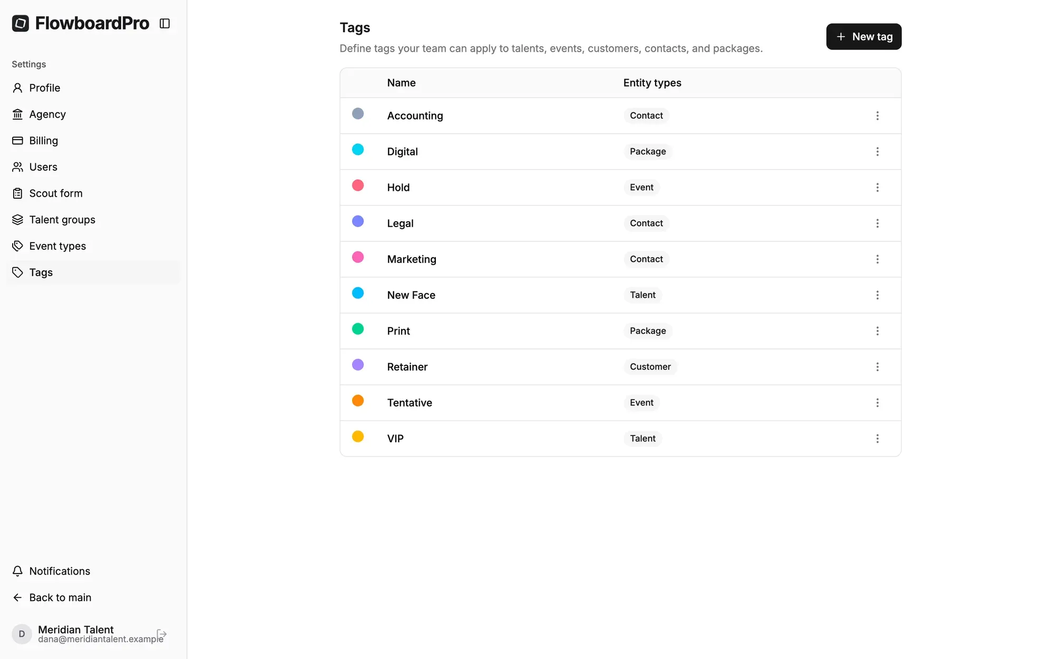Viewport: 1054px width, 659px height.
Task: Go to Agency settings
Action: point(93,114)
